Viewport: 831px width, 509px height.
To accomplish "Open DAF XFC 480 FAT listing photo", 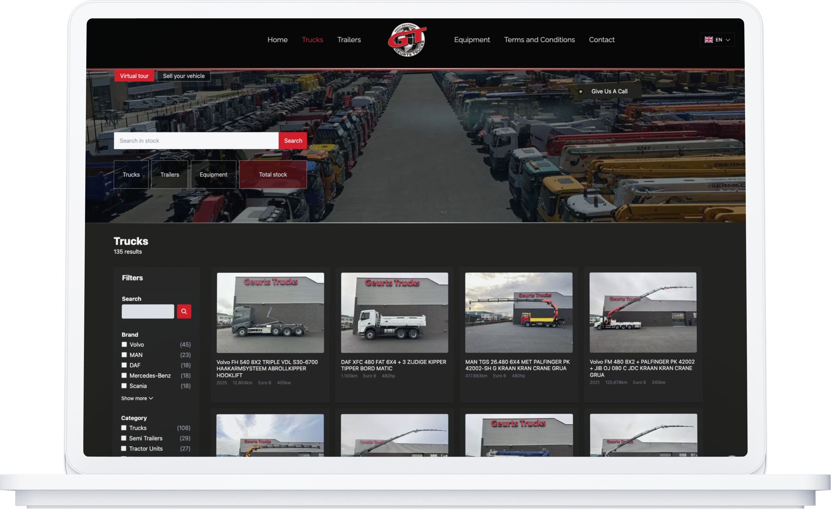I will (395, 313).
